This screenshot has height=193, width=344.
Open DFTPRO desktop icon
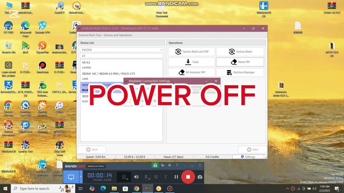pyautogui.click(x=8, y=28)
